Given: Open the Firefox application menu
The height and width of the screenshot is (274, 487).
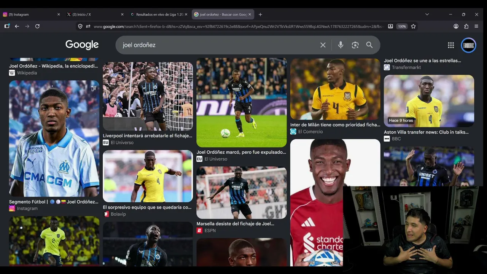Looking at the screenshot, I should click(476, 26).
